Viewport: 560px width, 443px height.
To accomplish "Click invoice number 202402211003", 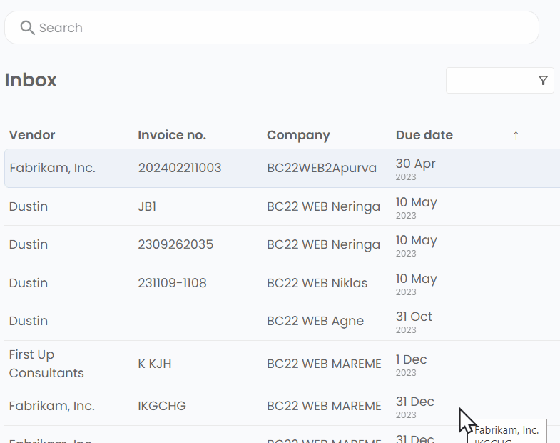I will 180,168.
